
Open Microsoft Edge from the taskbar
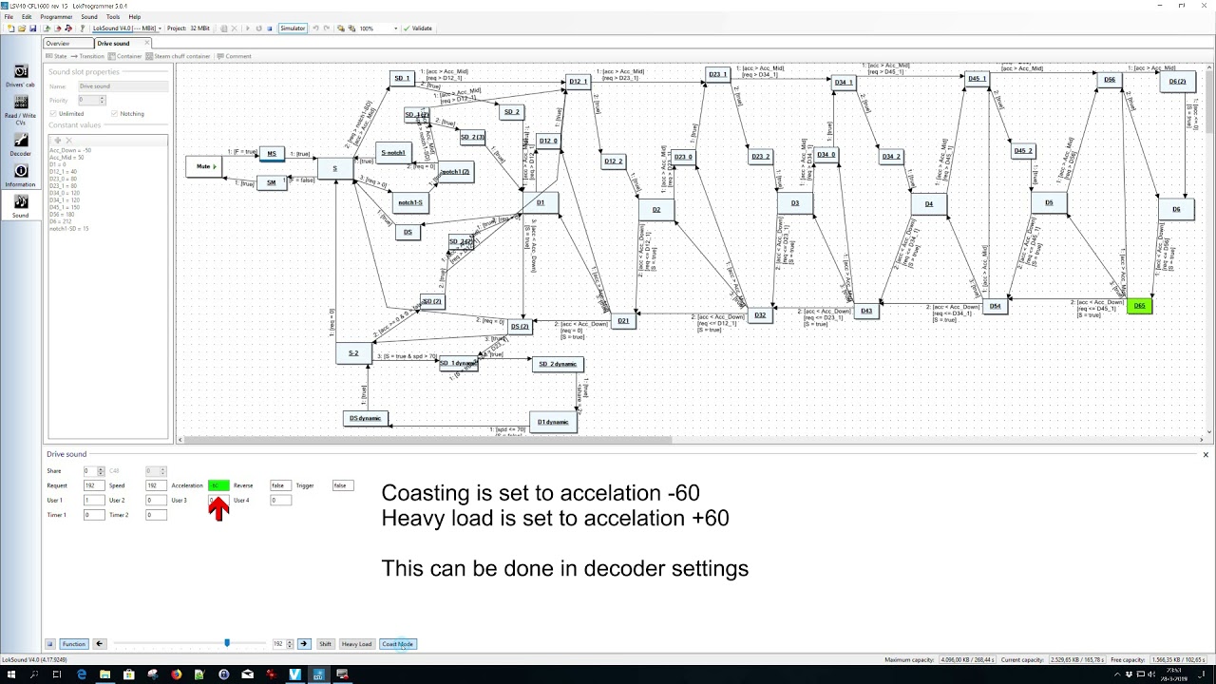[x=81, y=674]
